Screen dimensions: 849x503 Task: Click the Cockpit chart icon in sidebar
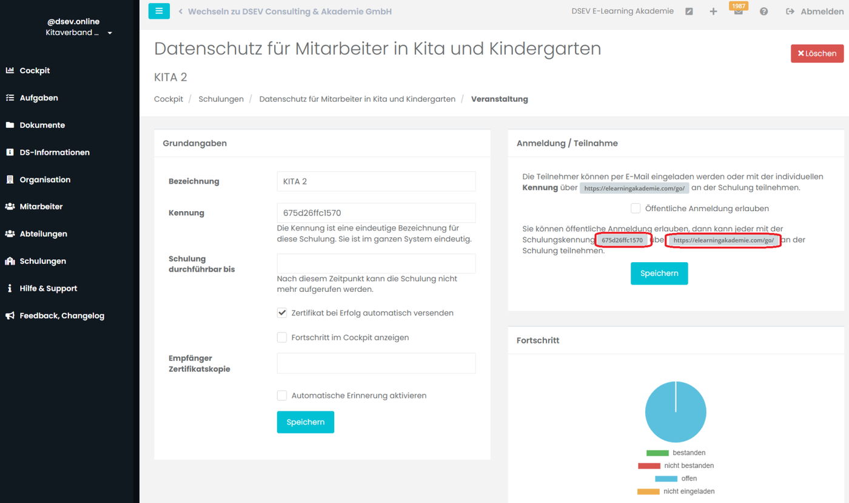(x=10, y=70)
